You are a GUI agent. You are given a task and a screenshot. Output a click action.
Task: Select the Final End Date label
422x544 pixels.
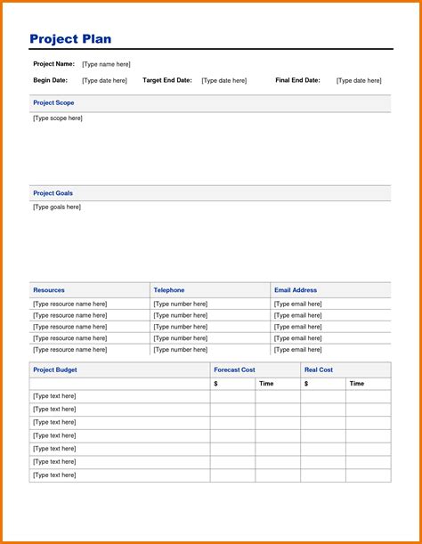(297, 80)
